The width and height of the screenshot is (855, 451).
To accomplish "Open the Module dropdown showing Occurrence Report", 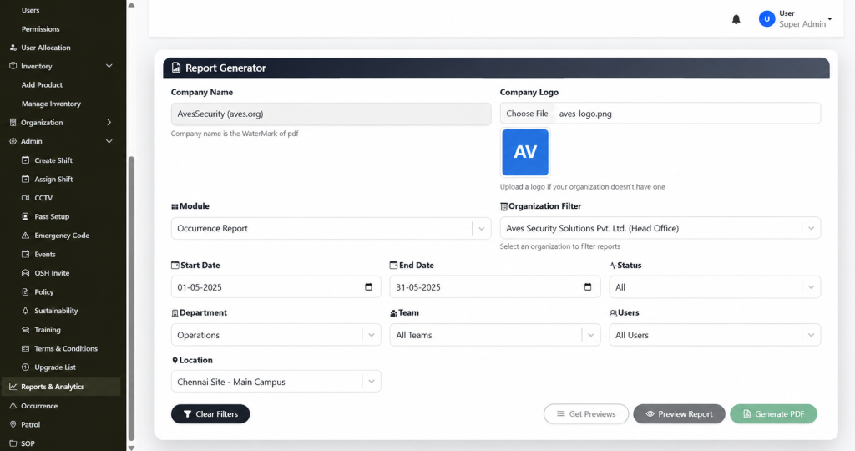I will [331, 229].
